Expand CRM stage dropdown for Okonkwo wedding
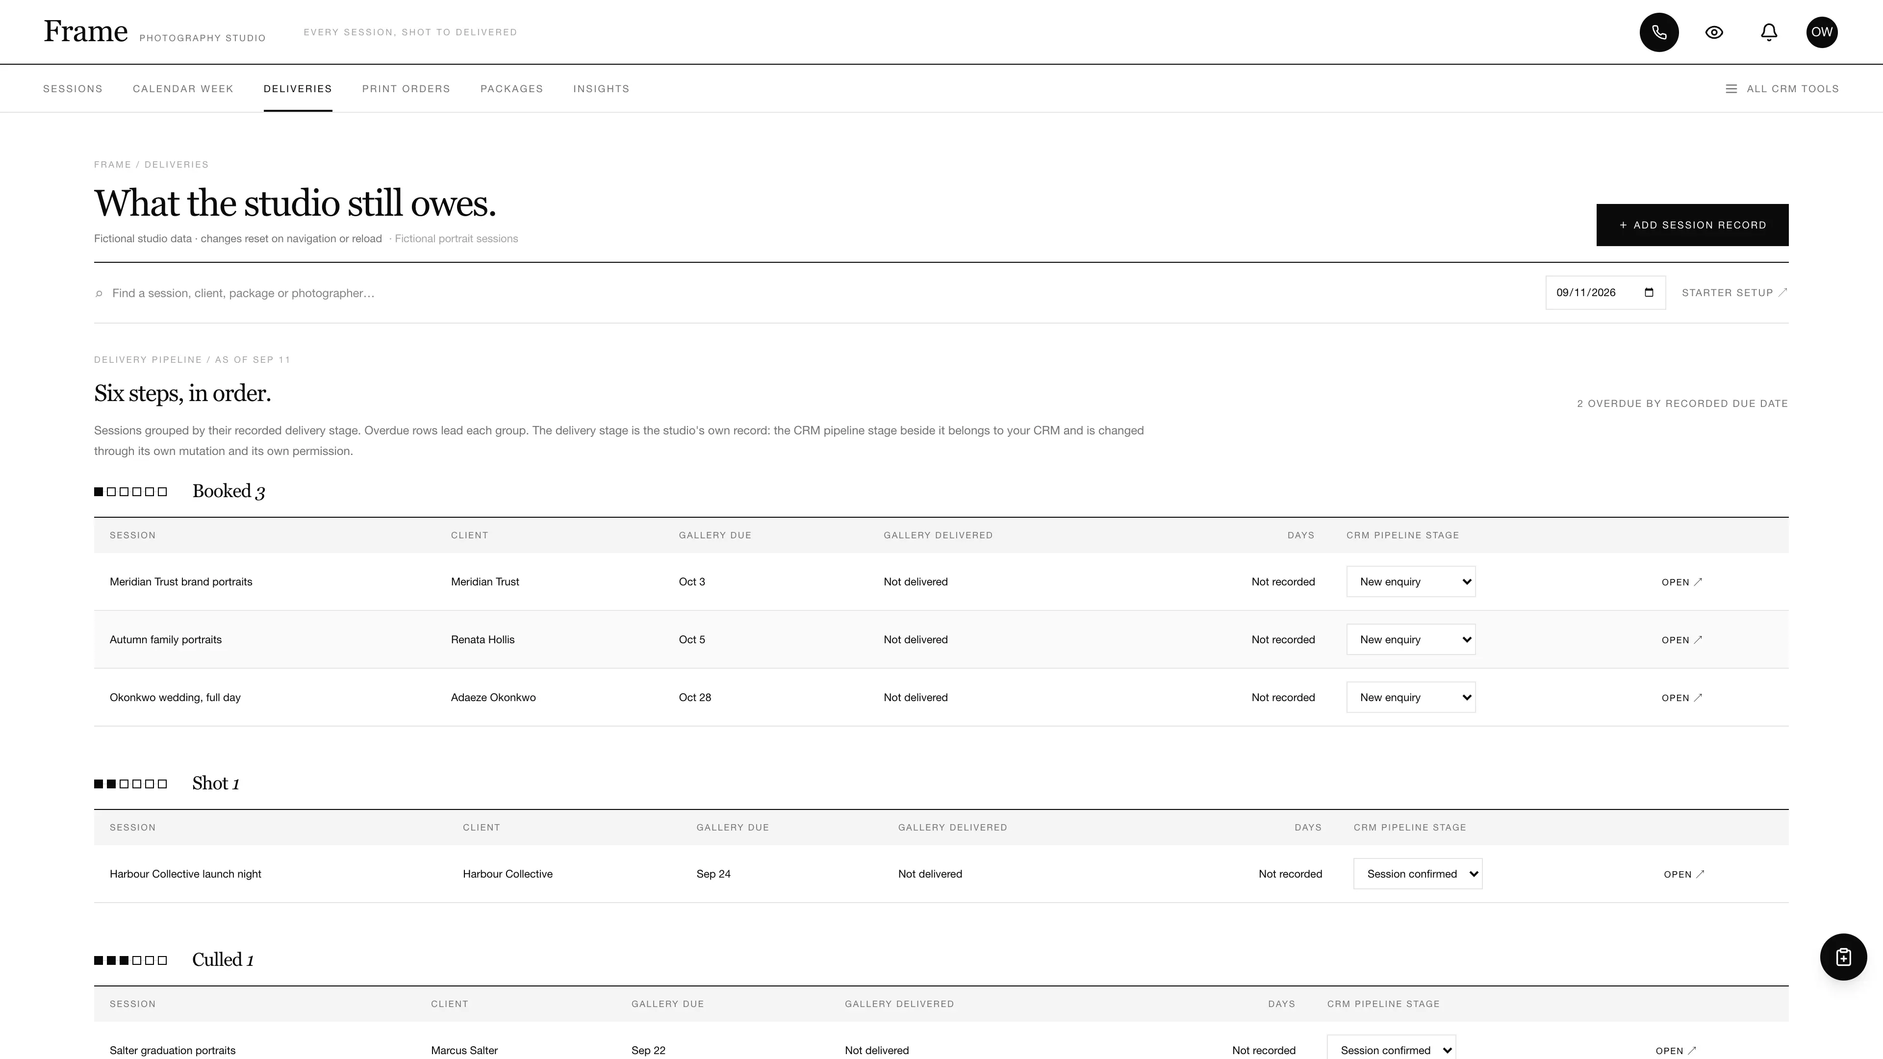Viewport: 1883px width, 1059px height. (x=1411, y=697)
